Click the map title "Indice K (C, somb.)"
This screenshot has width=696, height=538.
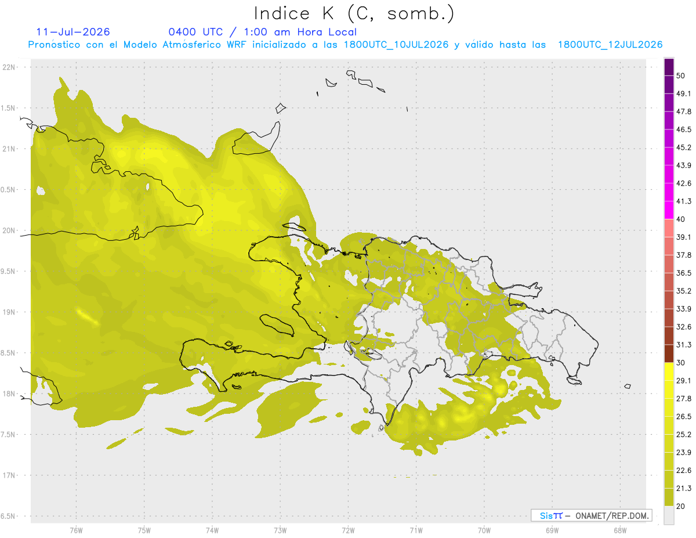coord(354,13)
